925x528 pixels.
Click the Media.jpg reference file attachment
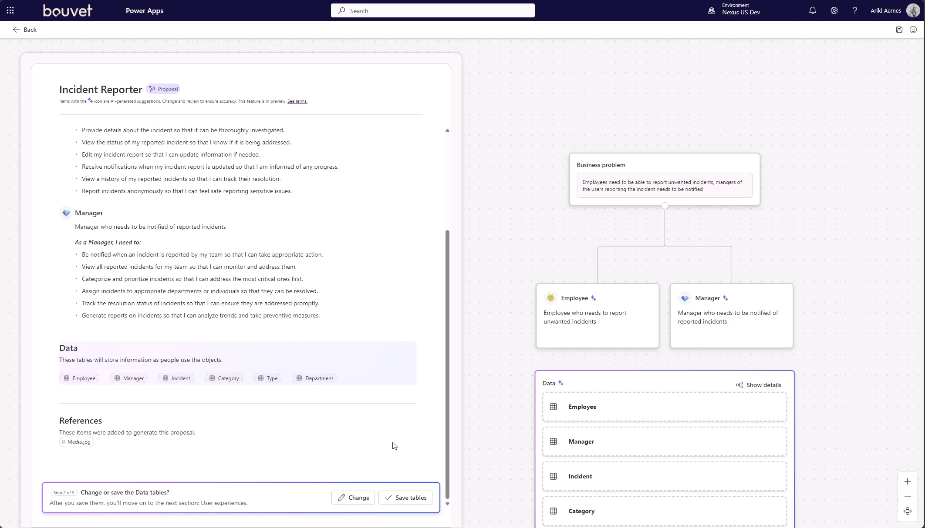(76, 442)
